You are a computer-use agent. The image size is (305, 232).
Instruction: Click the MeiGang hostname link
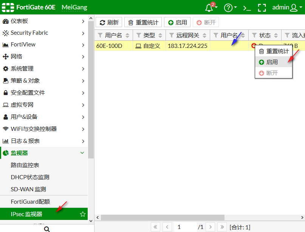(74, 8)
